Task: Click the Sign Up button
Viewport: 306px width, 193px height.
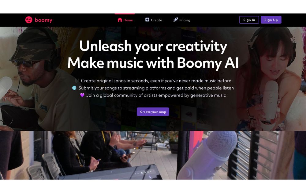Action: pos(271,20)
